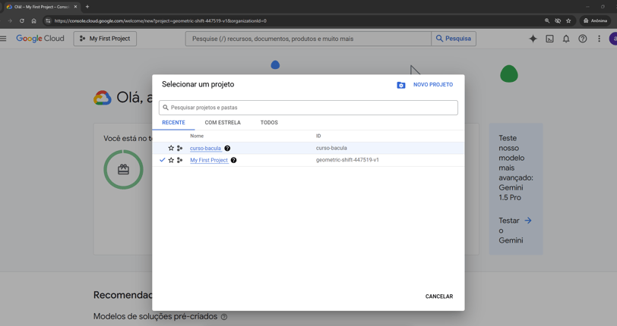Select the ID text curso-bacula
Viewport: 617px width, 326px height.
click(x=331, y=148)
